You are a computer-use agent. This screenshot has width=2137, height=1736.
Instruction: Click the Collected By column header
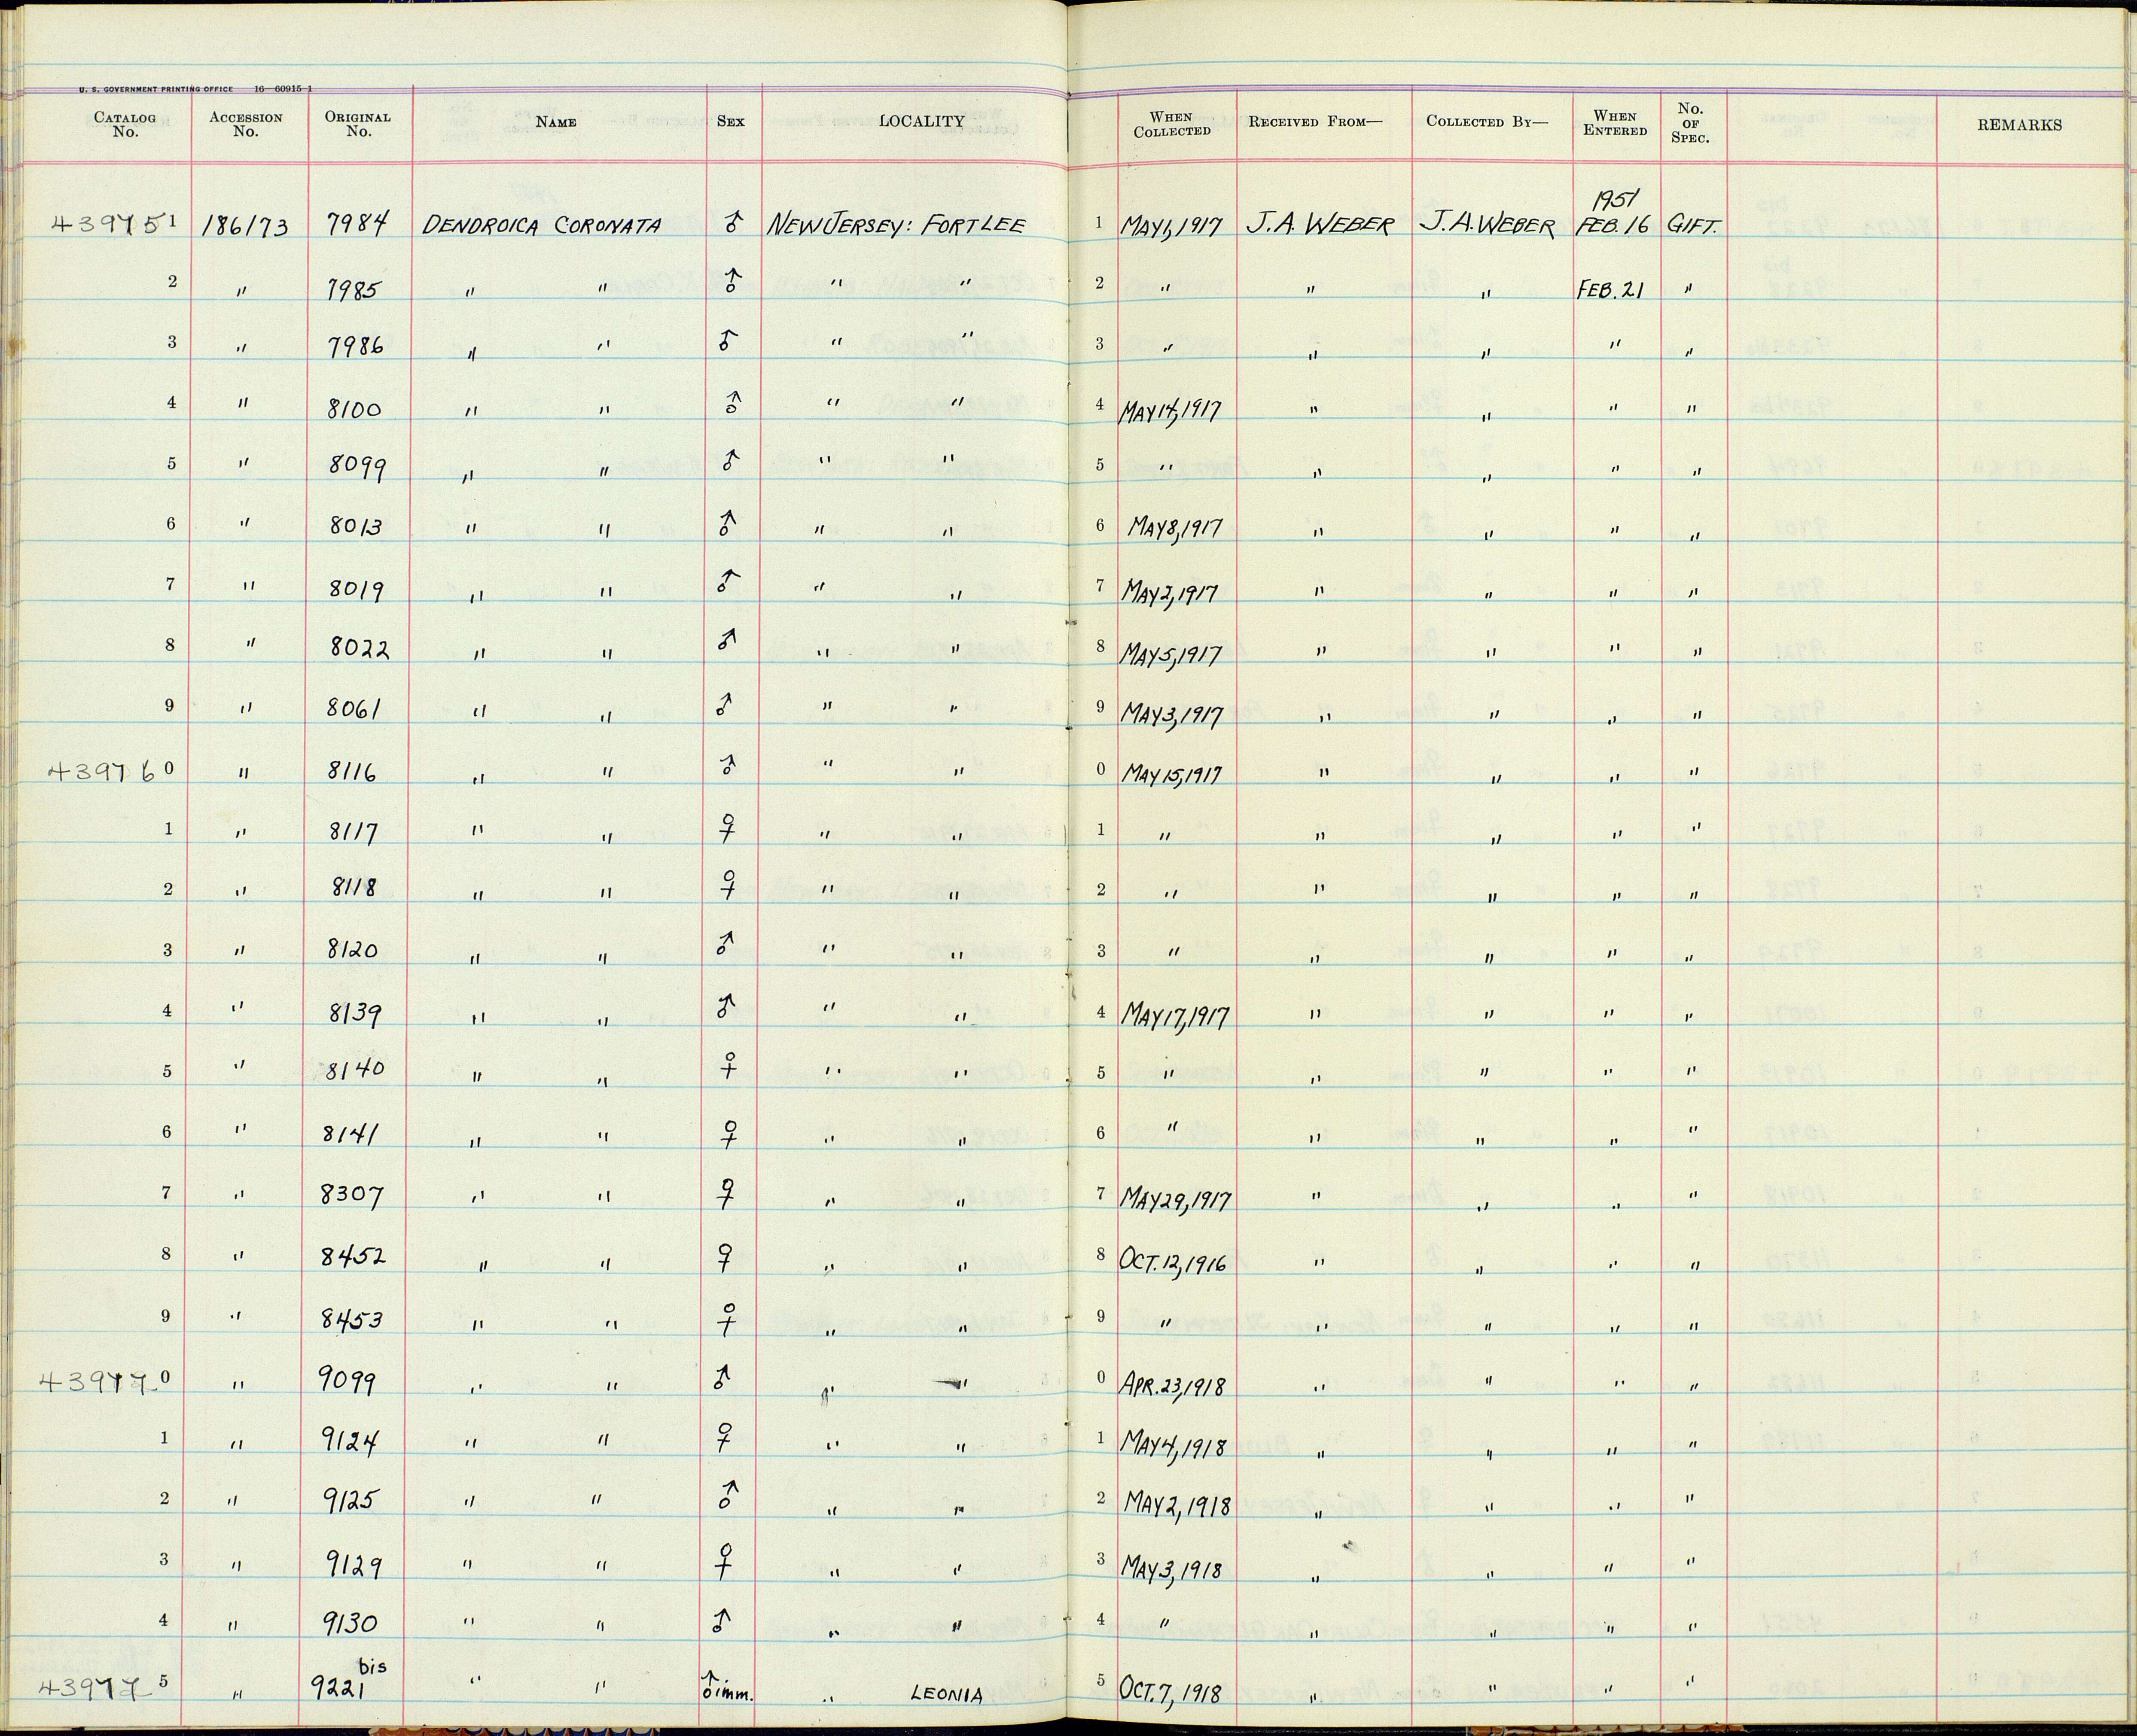click(x=1487, y=122)
